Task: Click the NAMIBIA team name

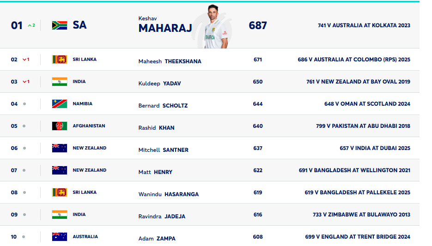Action: click(x=82, y=104)
